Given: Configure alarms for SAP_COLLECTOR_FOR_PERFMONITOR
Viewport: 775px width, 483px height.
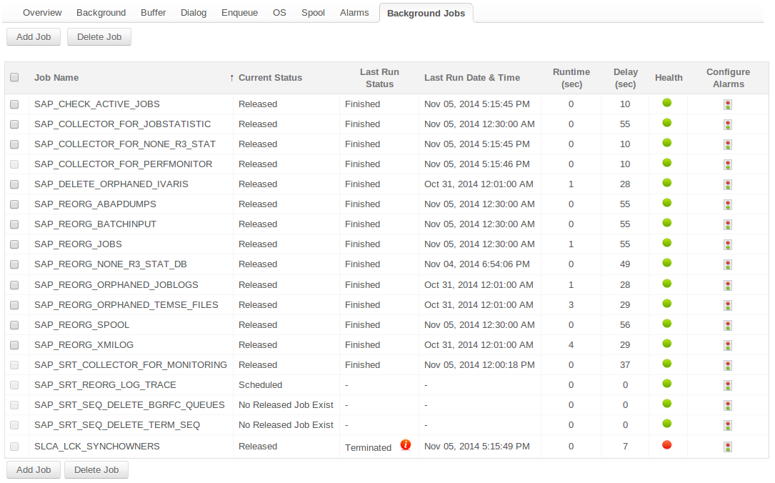Looking at the screenshot, I should (728, 164).
